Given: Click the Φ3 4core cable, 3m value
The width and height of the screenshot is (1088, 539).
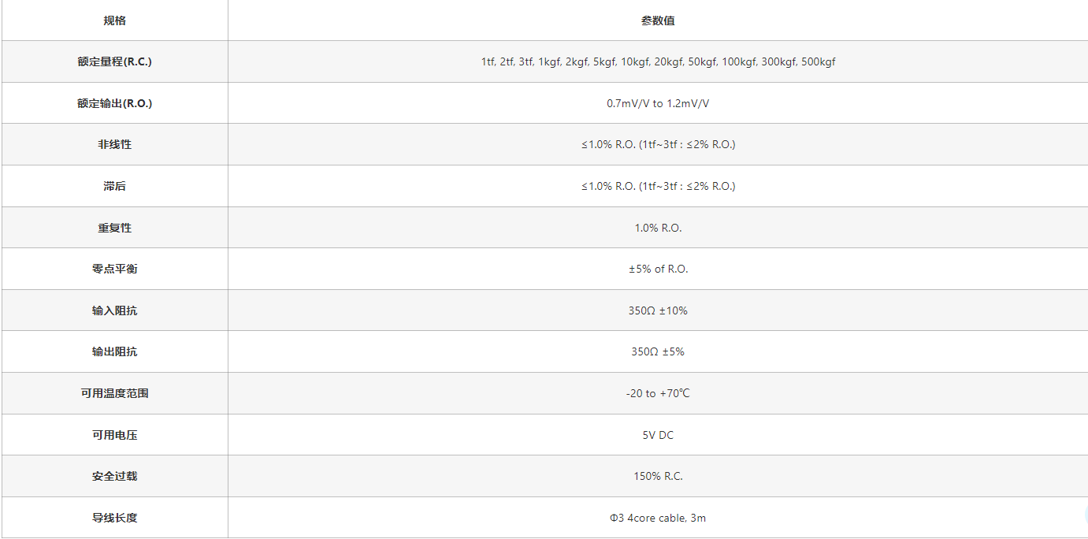Looking at the screenshot, I should [658, 518].
